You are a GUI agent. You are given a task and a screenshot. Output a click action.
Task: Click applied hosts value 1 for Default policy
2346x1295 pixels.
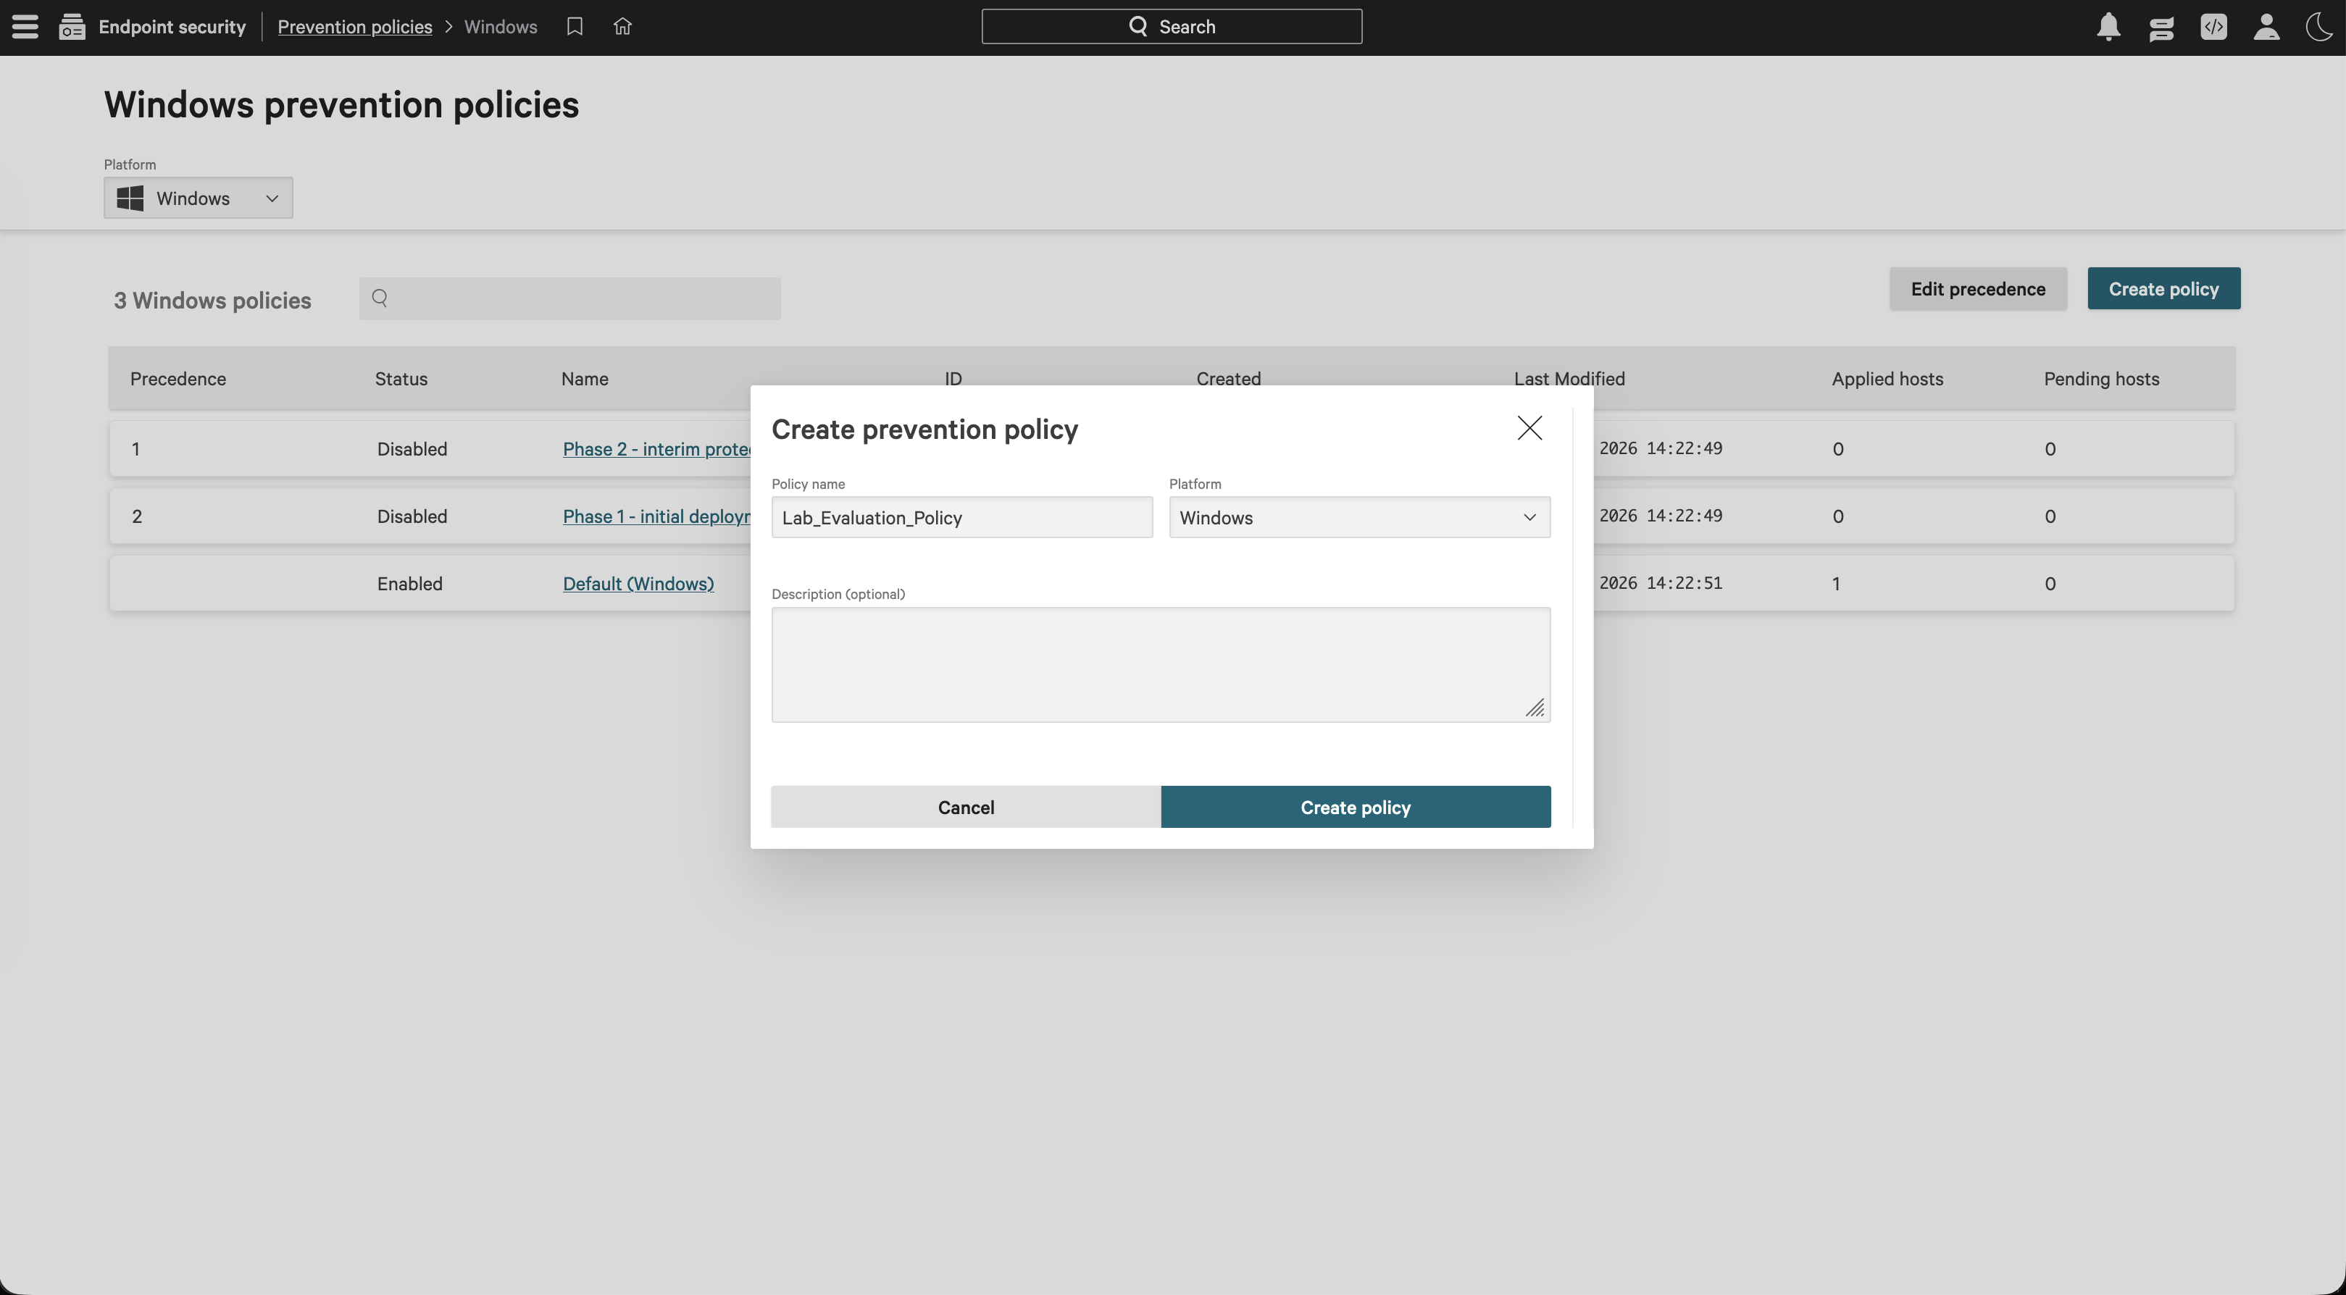[1836, 584]
